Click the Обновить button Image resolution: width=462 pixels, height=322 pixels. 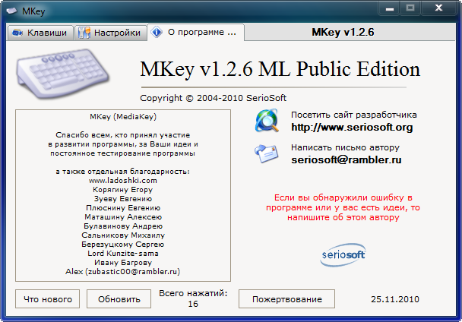[x=119, y=299]
